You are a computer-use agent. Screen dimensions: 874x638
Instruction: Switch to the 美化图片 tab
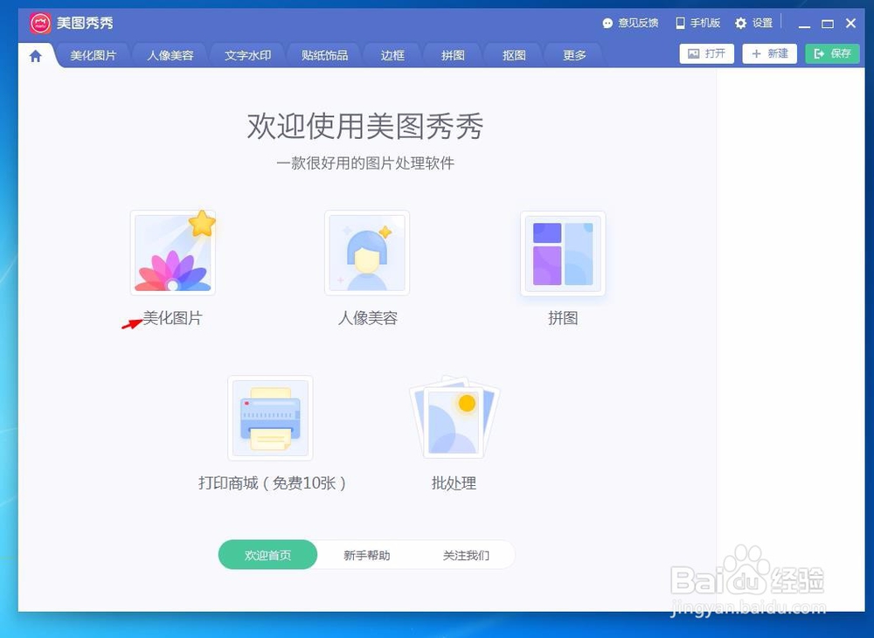(94, 56)
